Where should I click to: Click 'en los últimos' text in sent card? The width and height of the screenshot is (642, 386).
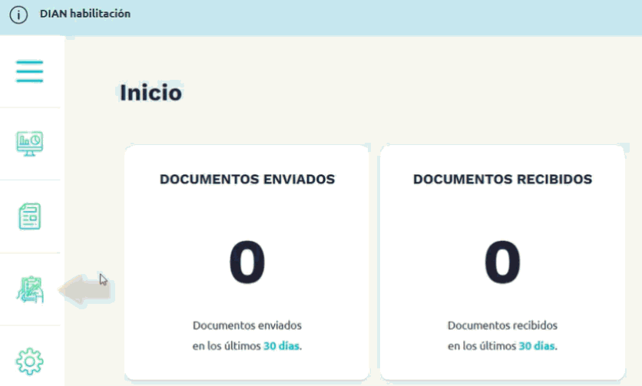[x=227, y=346]
